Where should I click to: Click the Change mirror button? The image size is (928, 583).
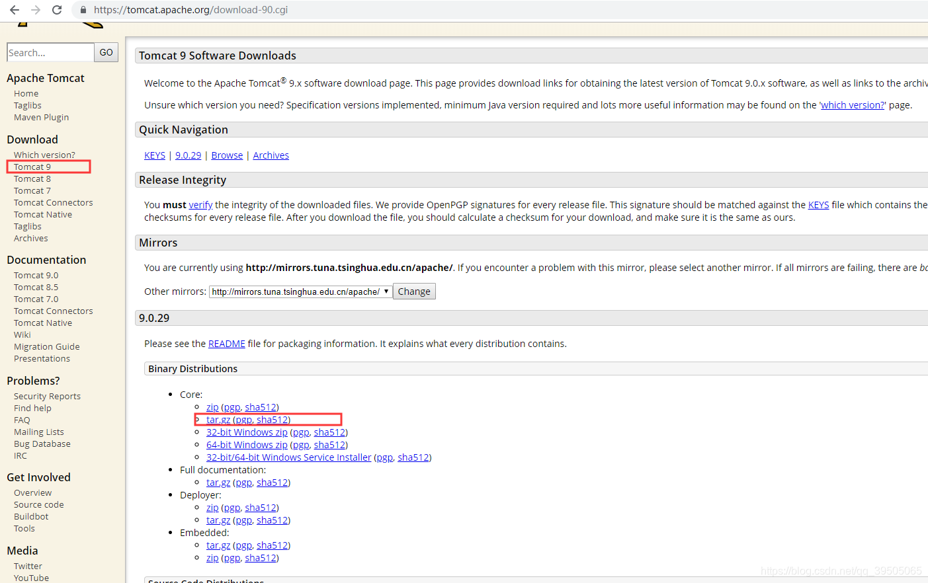tap(414, 291)
